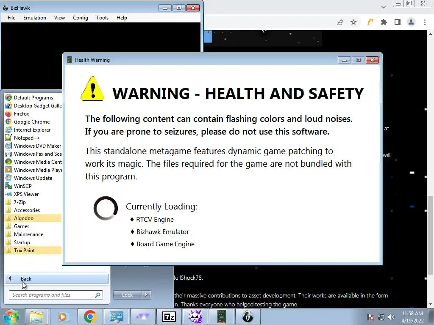The image size is (434, 325).
Task: Switch to BizHawk taskbar icon
Action: click(248, 317)
